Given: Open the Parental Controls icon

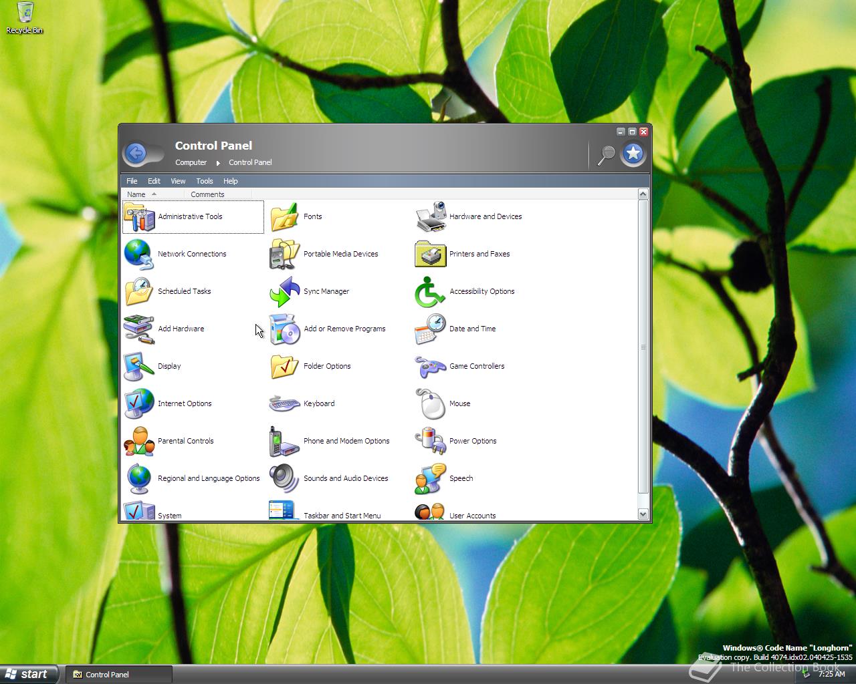Looking at the screenshot, I should pyautogui.click(x=139, y=442).
